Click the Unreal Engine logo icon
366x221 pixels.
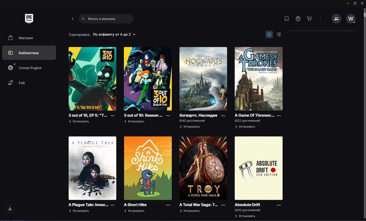pos(11,68)
